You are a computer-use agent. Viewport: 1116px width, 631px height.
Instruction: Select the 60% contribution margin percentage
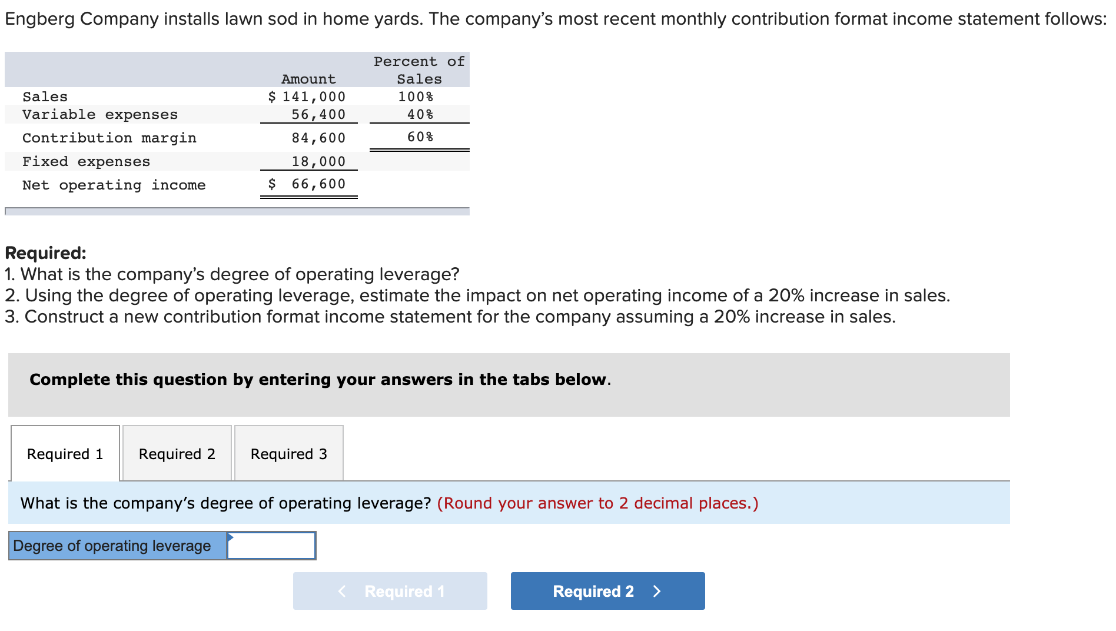click(x=418, y=137)
